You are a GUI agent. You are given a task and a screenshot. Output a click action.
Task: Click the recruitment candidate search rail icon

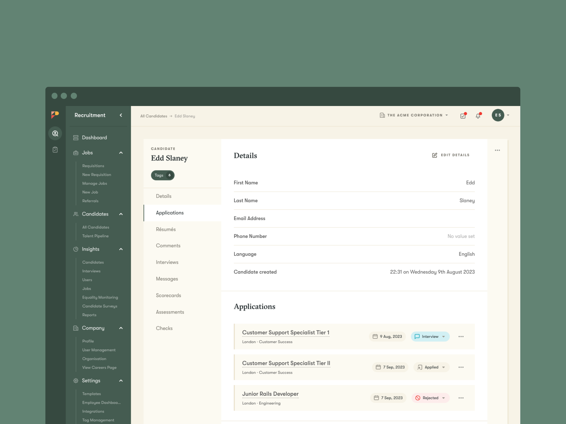tap(55, 133)
